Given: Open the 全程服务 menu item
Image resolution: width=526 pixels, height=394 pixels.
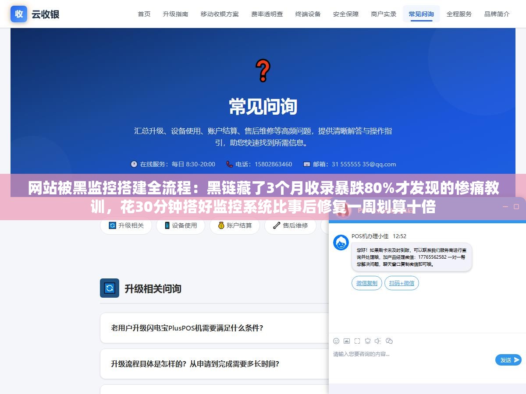Looking at the screenshot, I should point(459,14).
